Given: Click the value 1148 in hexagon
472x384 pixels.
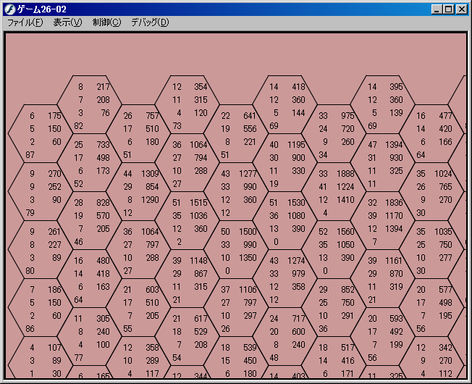Looking at the screenshot, I should [198, 261].
